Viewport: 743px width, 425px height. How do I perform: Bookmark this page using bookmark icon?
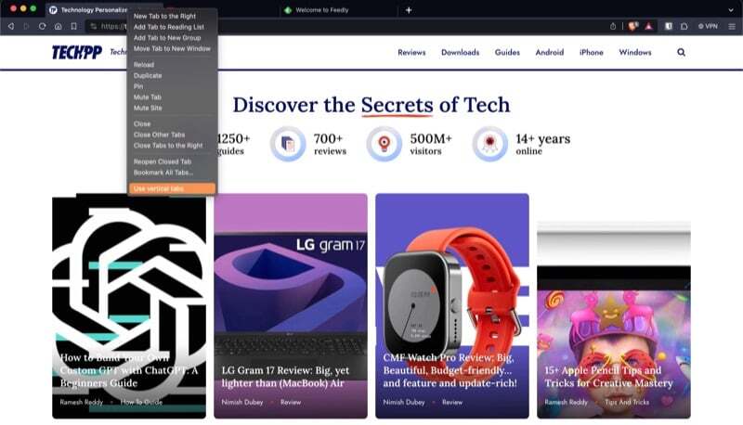click(73, 27)
